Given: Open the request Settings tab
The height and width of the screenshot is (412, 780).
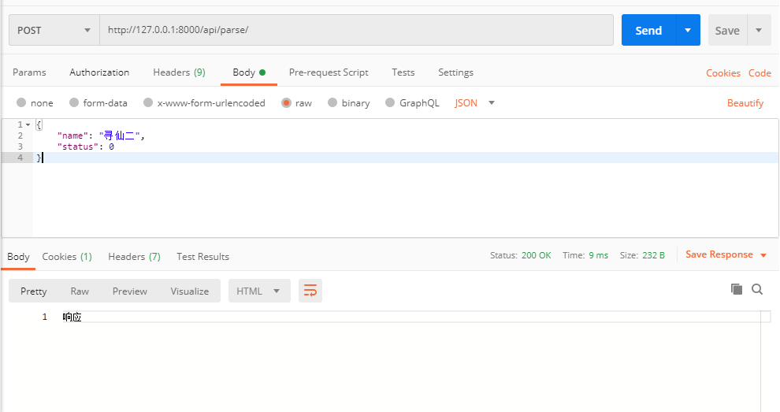Looking at the screenshot, I should [455, 72].
